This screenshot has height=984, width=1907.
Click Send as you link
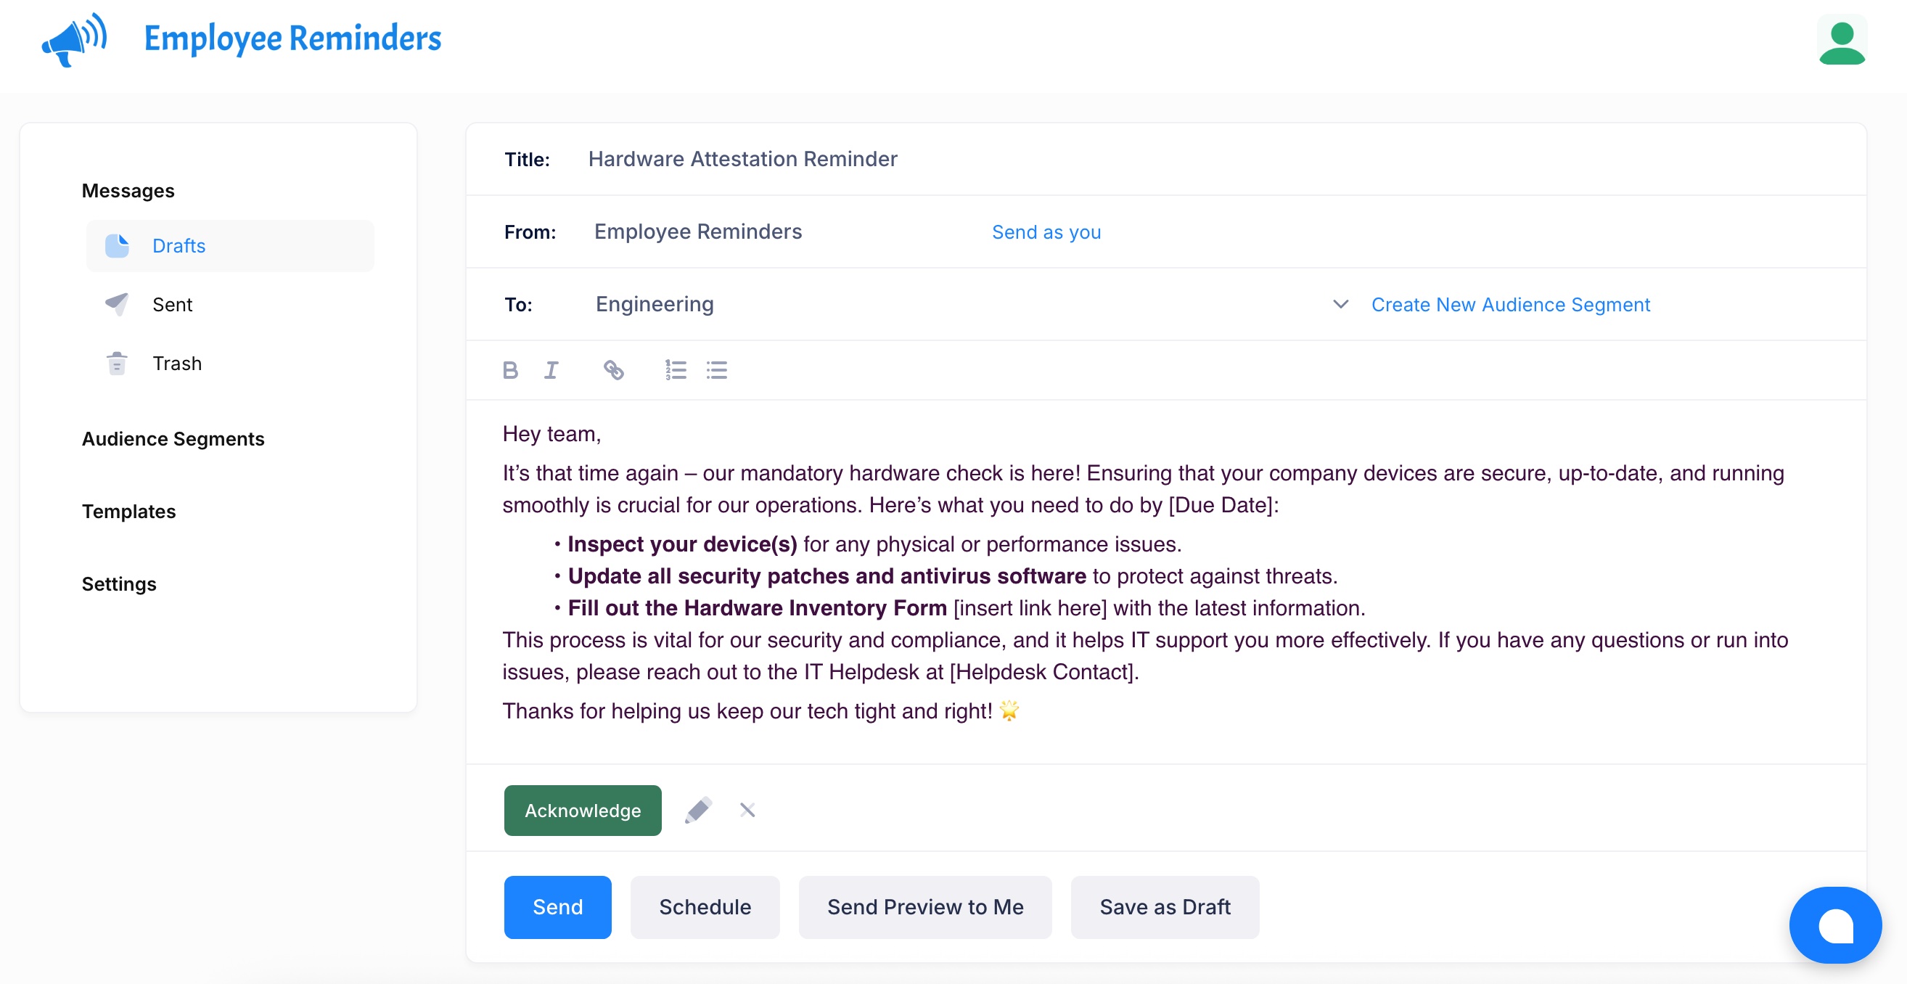point(1046,231)
